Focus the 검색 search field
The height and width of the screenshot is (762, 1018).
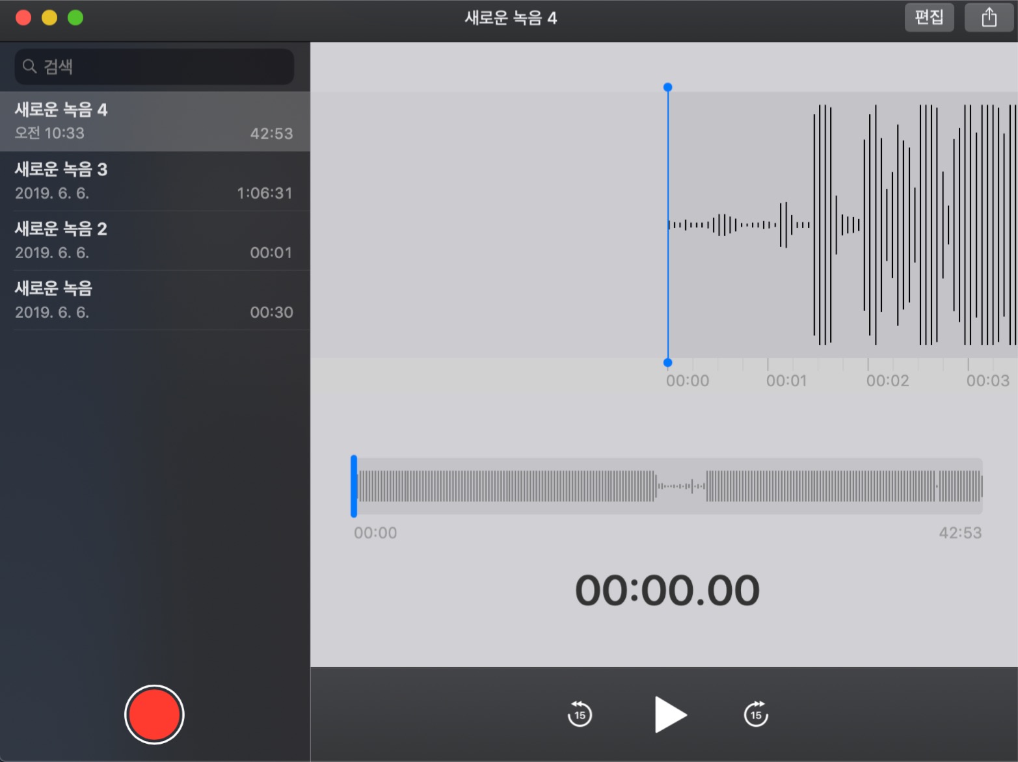click(x=154, y=66)
